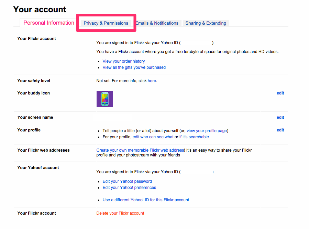Click the 'if it's searchable' link
This screenshot has width=309, height=229.
194,137
